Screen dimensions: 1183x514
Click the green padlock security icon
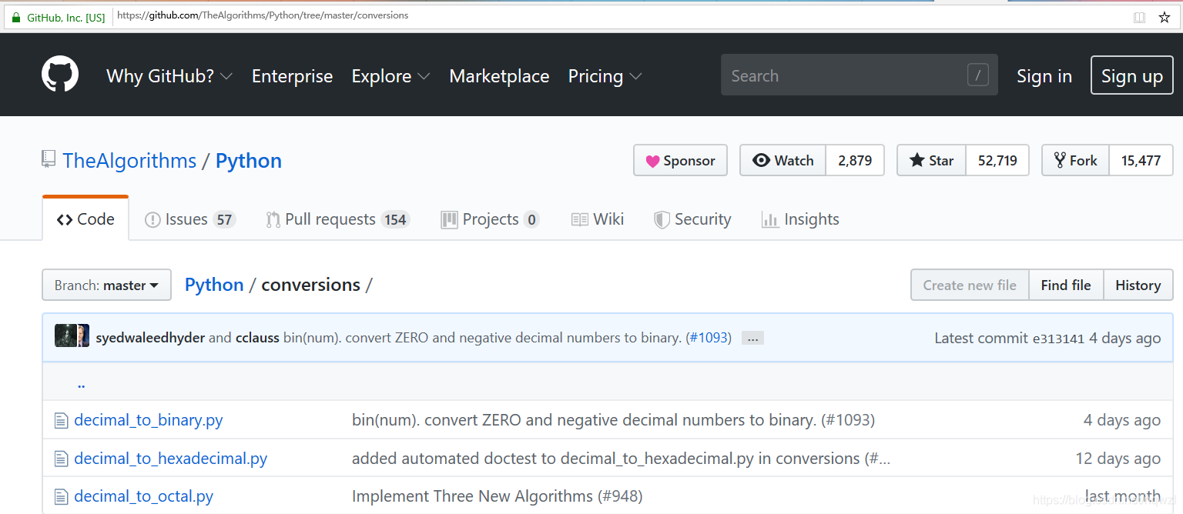16,17
